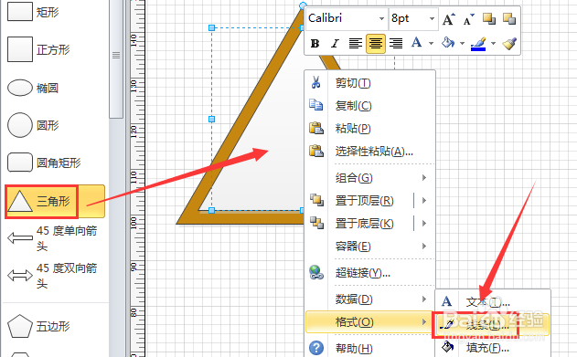
Task: Choose 帮助(H) from the context menu
Action: pyautogui.click(x=370, y=348)
